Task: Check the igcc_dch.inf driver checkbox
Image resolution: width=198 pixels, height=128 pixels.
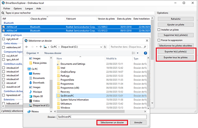Action: pos(4,60)
